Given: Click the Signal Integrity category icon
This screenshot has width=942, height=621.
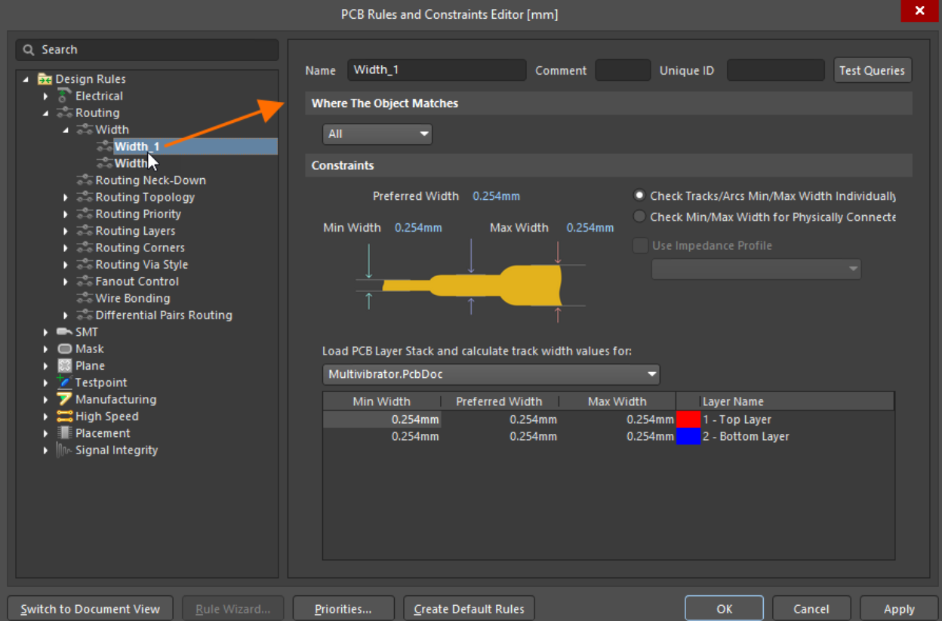Looking at the screenshot, I should click(x=65, y=450).
